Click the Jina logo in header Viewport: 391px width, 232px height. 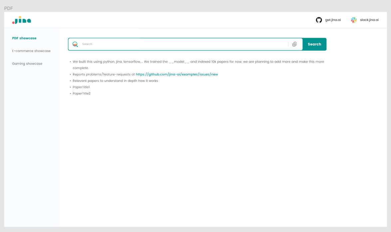[x=21, y=20]
